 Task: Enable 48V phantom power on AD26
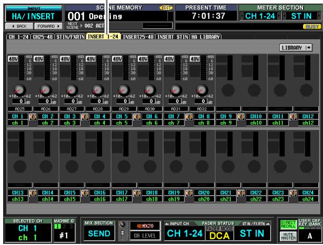(x=39, y=59)
